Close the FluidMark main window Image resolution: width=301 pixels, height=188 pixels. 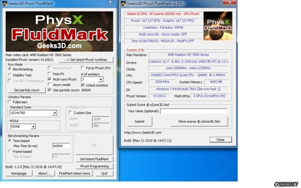click(110, 2)
